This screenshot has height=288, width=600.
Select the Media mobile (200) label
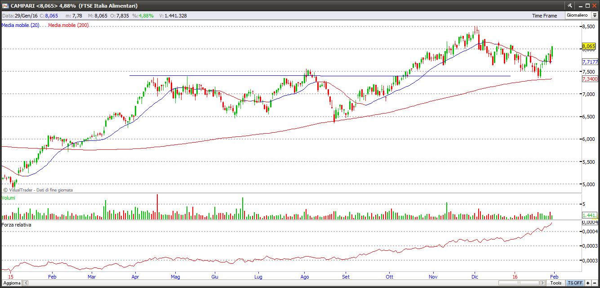tap(68, 25)
